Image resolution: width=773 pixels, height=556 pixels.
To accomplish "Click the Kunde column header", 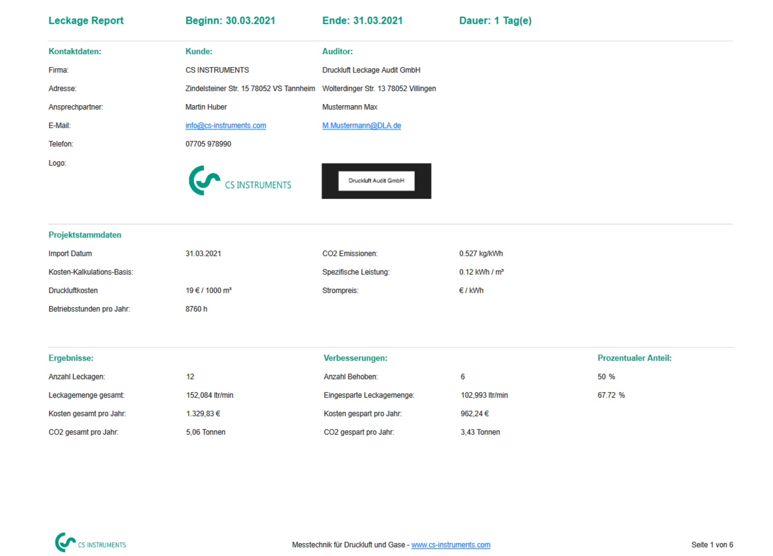I will [x=198, y=52].
